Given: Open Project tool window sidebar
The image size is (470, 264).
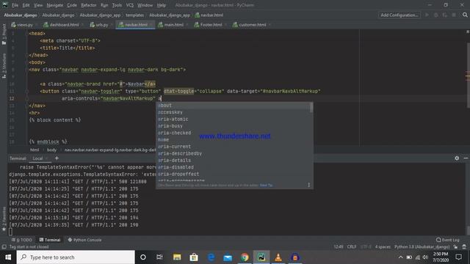Looking at the screenshot, I should [x=4, y=34].
